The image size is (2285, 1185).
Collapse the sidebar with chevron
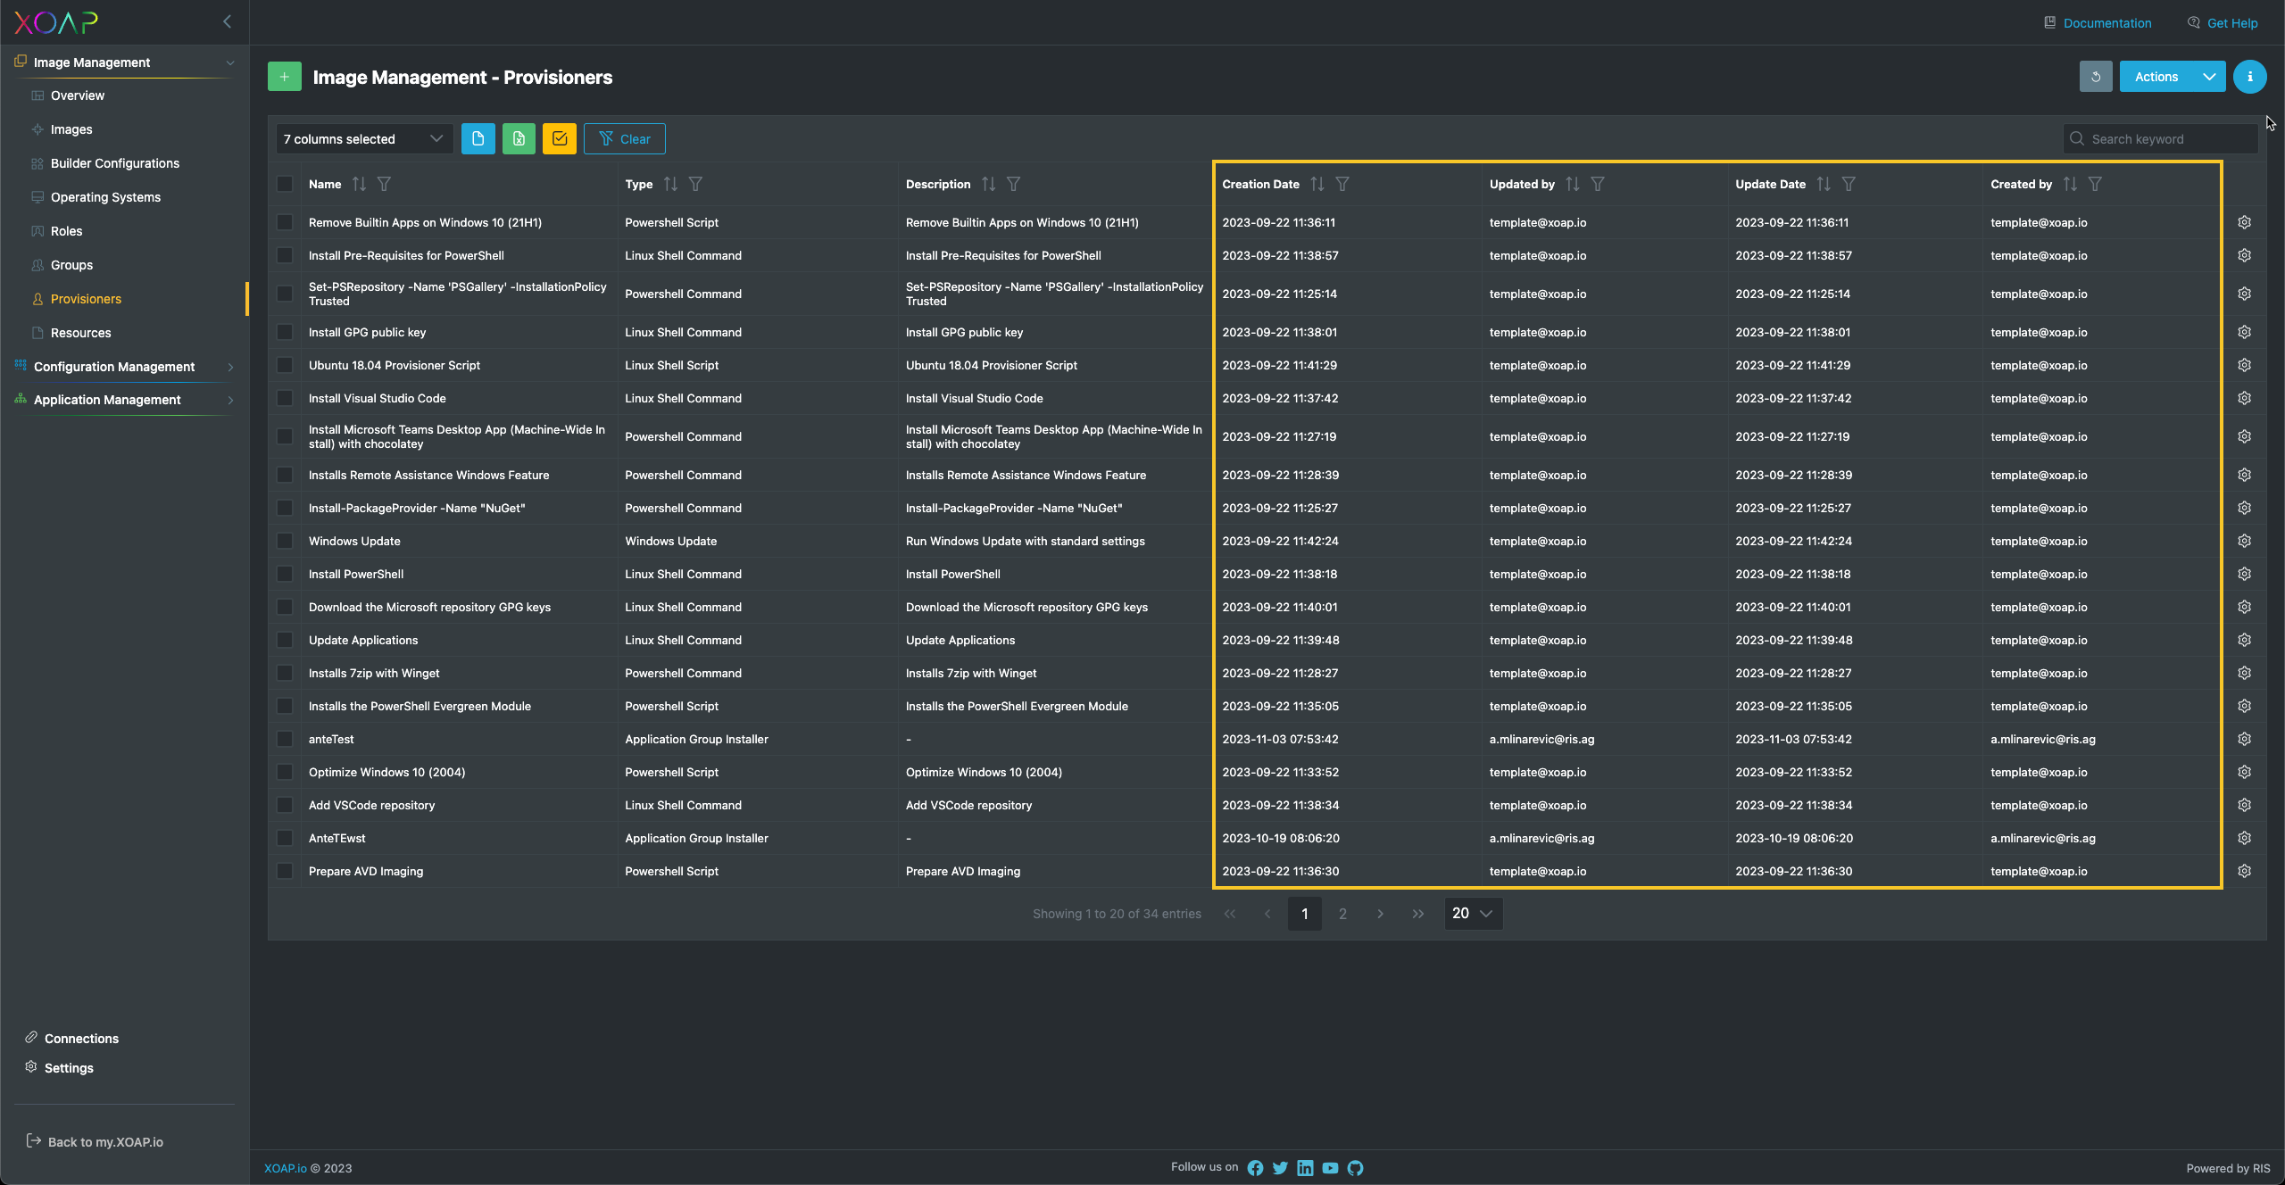(227, 21)
